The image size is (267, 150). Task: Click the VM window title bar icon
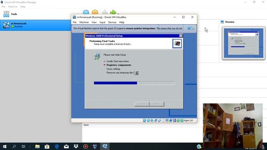pos(74,17)
